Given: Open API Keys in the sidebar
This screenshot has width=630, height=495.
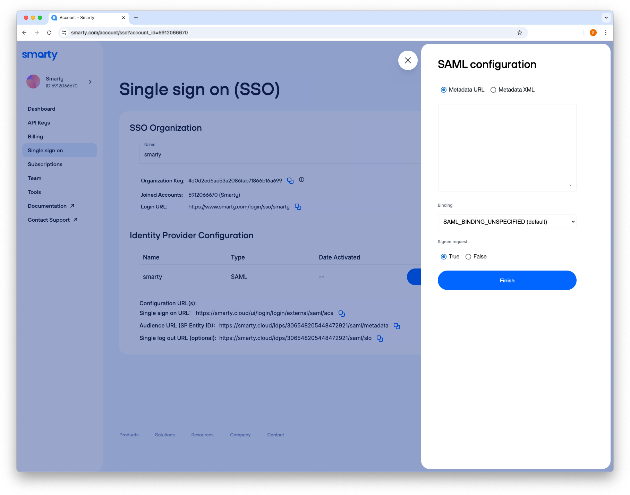Looking at the screenshot, I should point(39,123).
